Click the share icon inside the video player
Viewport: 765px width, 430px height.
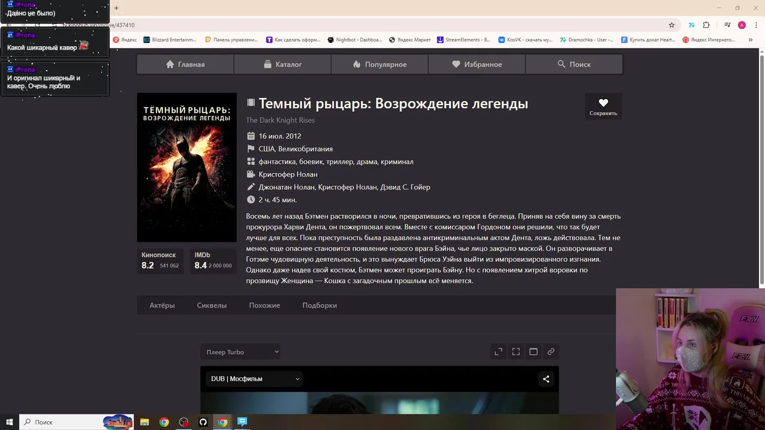[546, 379]
